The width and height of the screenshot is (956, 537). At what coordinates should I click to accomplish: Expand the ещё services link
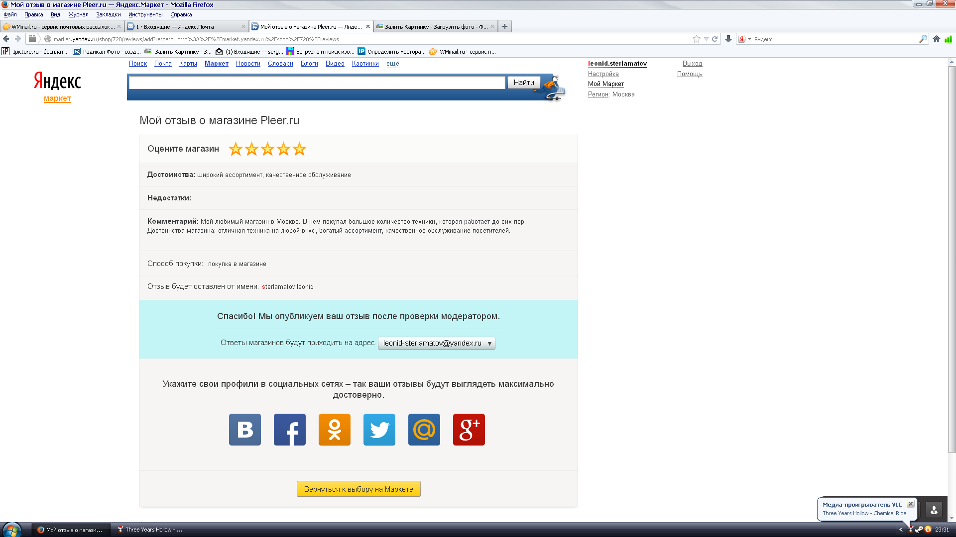click(x=392, y=64)
